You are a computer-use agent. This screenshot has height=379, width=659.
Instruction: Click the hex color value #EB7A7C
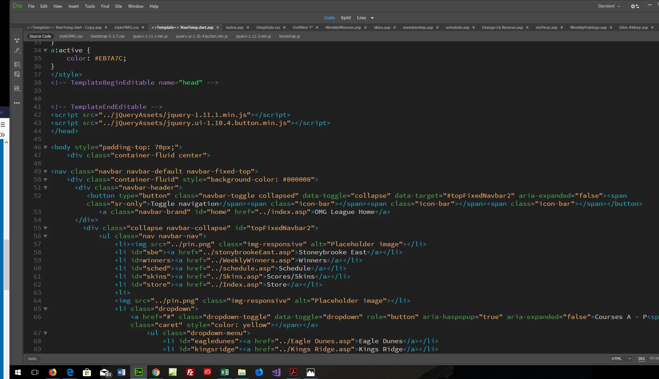(108, 58)
